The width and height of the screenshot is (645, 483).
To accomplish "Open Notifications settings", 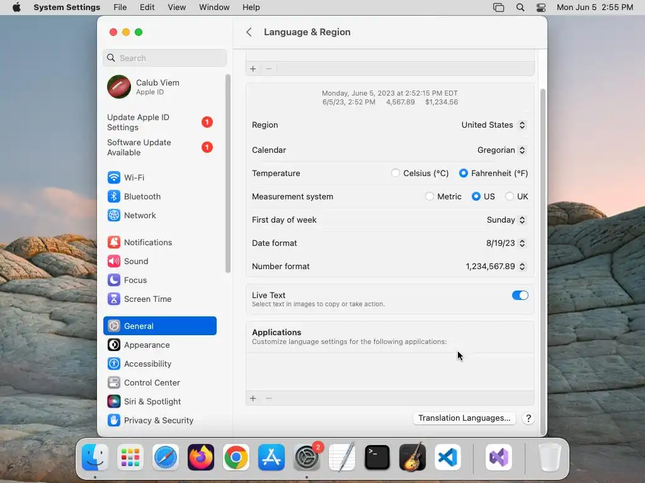I will pos(159,242).
